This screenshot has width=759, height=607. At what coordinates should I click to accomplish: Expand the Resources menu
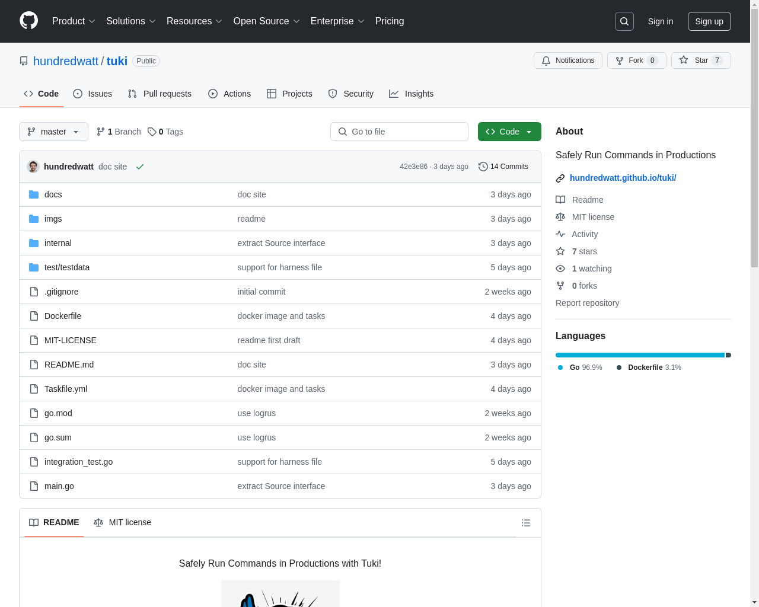tap(194, 21)
